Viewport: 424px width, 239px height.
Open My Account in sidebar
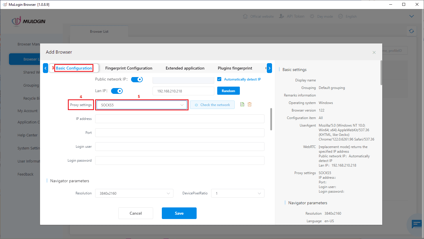(27, 111)
